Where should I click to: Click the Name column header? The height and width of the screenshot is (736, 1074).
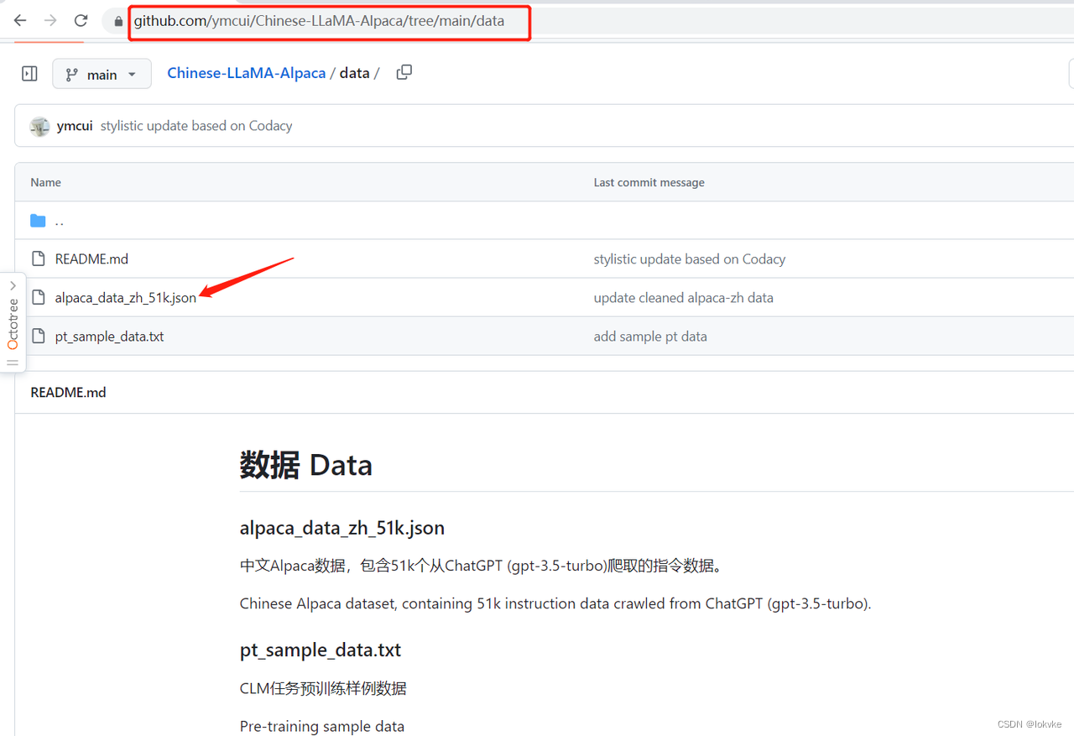(45, 182)
